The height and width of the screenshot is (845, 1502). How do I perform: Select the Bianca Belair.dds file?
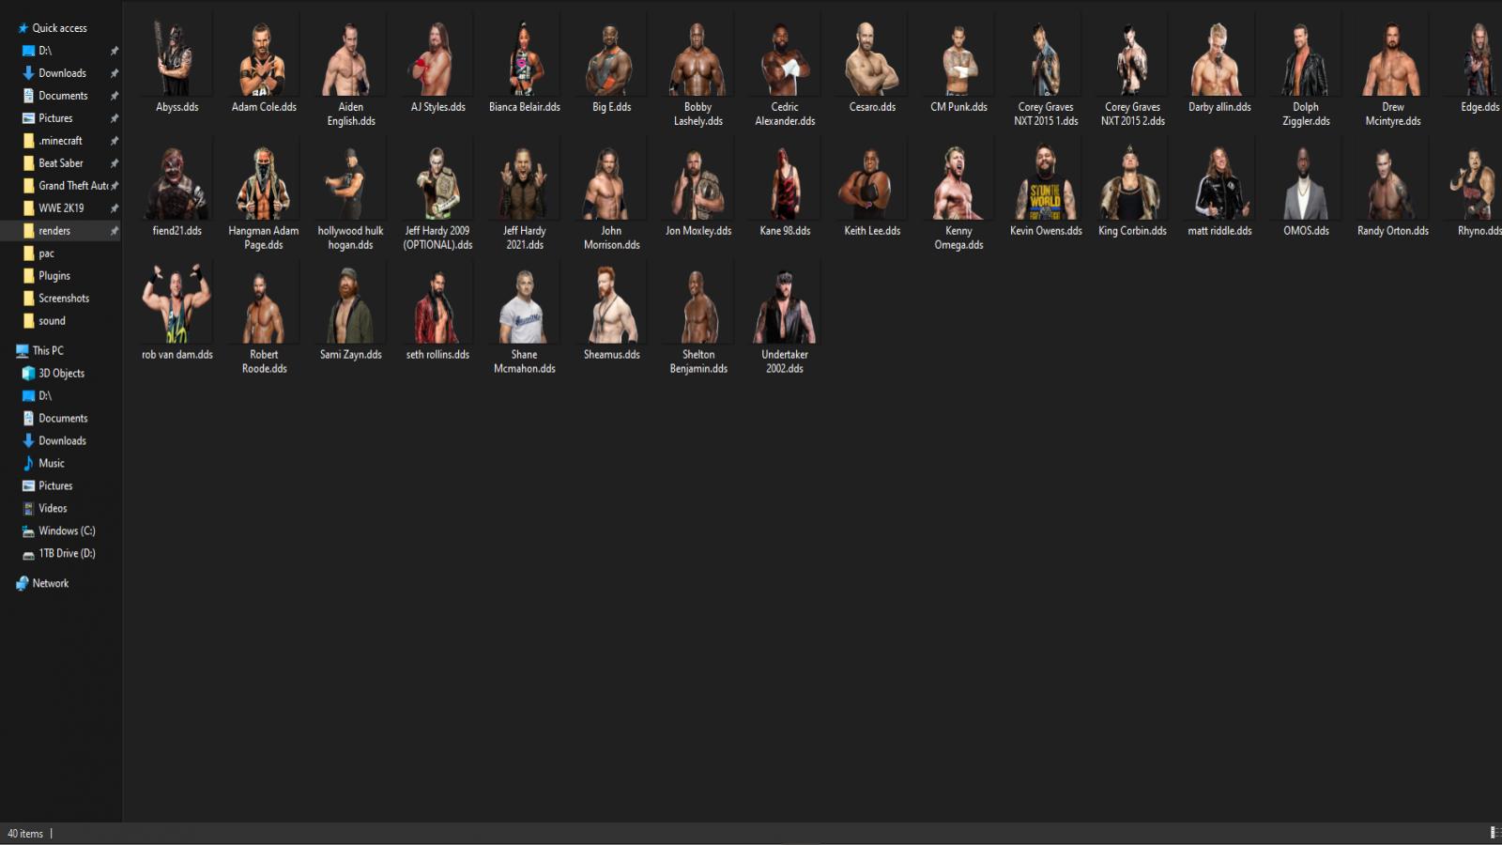[524, 67]
